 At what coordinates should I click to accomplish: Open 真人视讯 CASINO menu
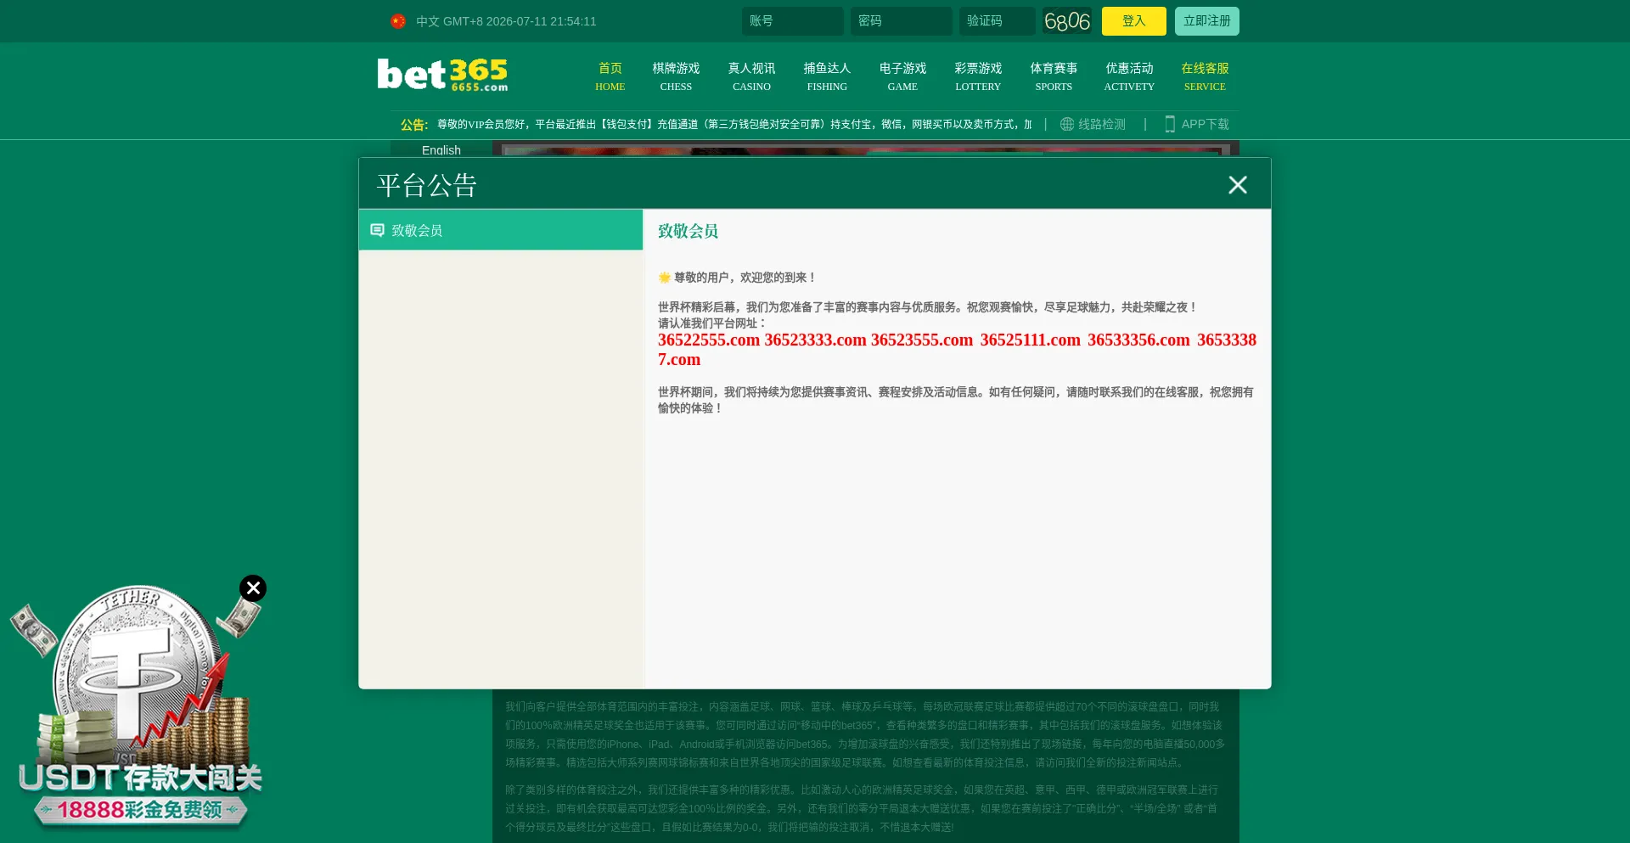click(x=751, y=76)
